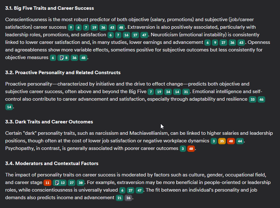280x208 pixels.
Task: Click citation 19 after 'career success'
Action: point(94,27)
